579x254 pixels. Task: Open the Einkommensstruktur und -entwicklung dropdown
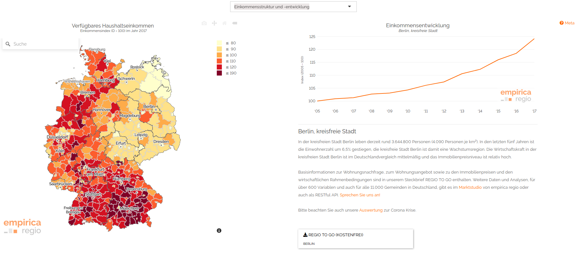[293, 7]
